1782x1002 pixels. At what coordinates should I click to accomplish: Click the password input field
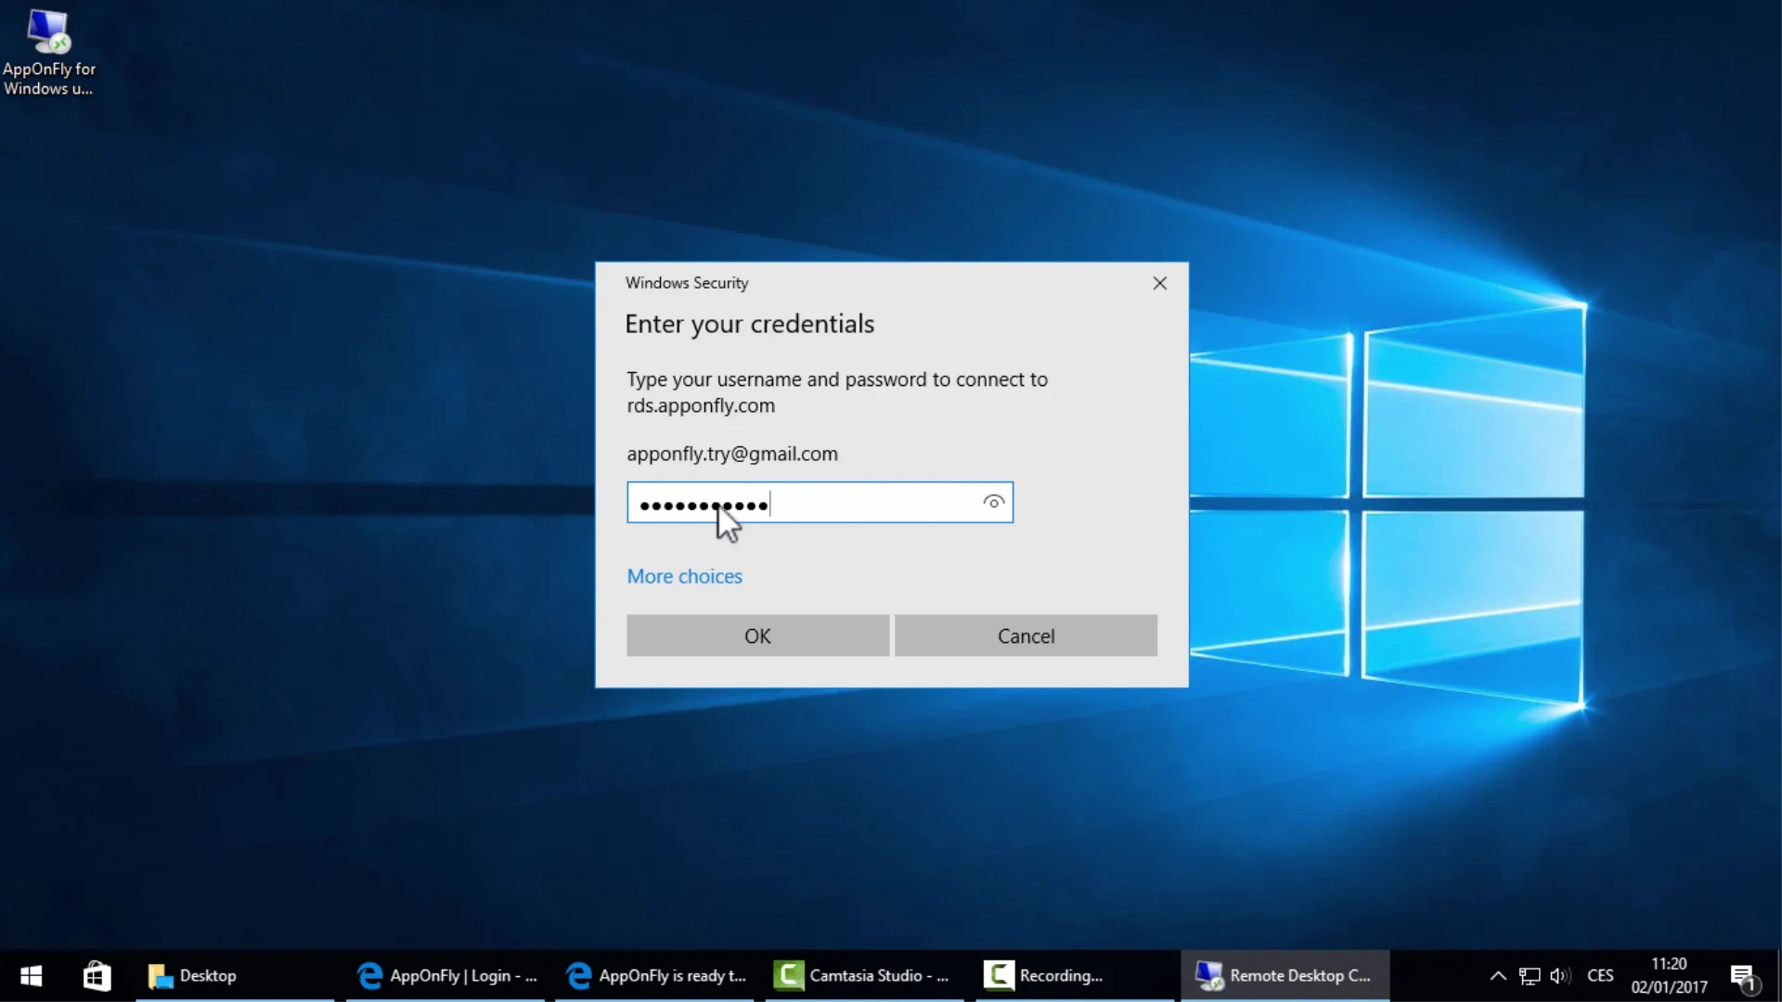coord(820,502)
